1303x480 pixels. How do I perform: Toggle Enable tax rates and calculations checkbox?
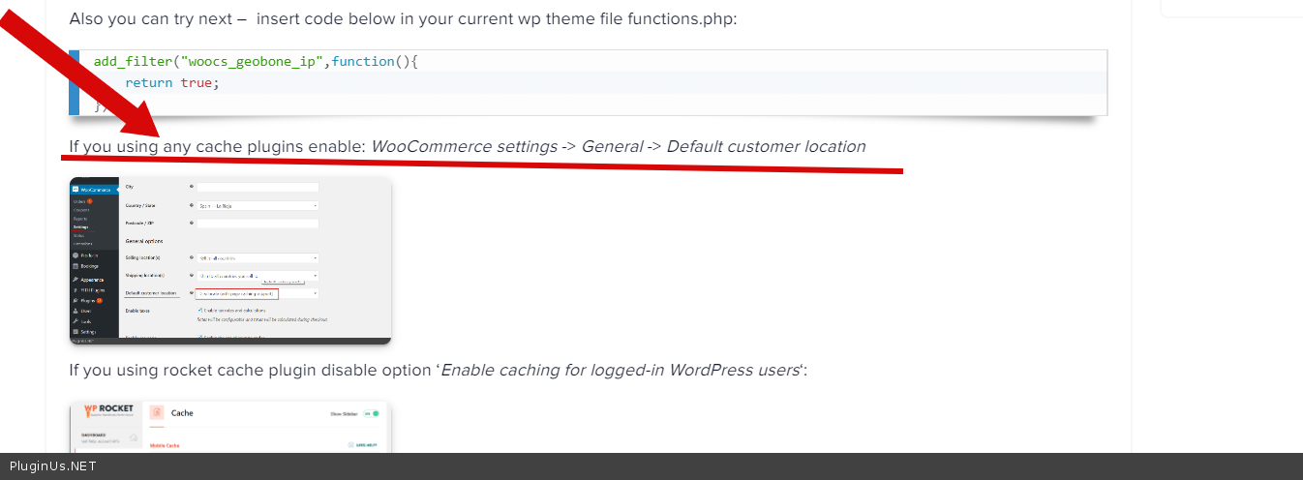tap(199, 311)
